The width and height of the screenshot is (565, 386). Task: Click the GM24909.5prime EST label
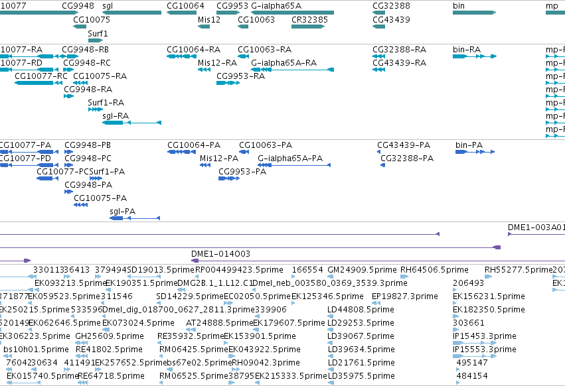click(362, 270)
